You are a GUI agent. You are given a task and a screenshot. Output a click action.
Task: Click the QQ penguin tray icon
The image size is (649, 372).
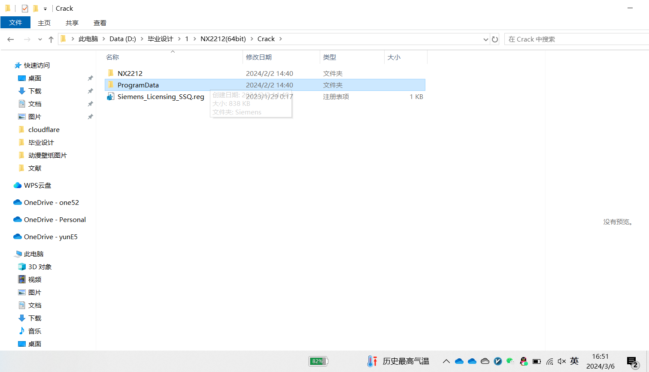click(x=524, y=361)
